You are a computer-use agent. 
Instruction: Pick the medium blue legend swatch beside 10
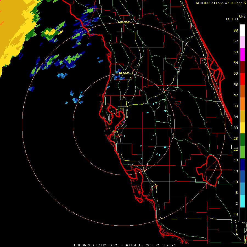click(242, 176)
